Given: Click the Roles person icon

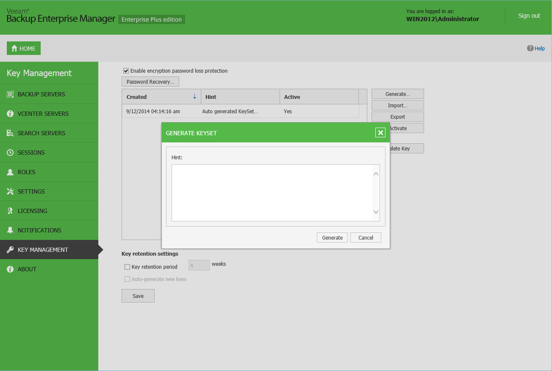Looking at the screenshot, I should point(10,172).
